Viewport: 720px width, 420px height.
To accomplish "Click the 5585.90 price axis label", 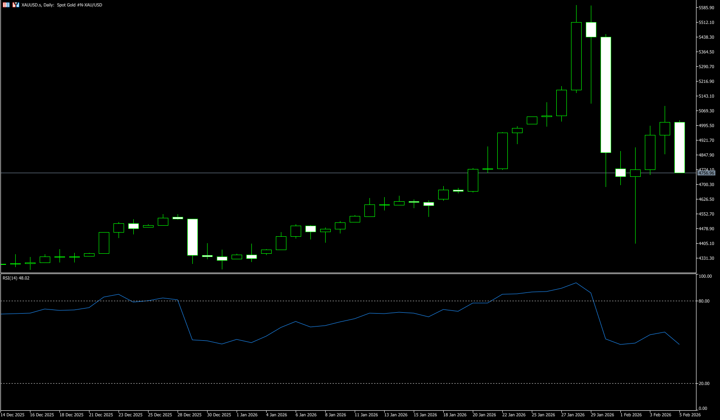I will pos(706,8).
